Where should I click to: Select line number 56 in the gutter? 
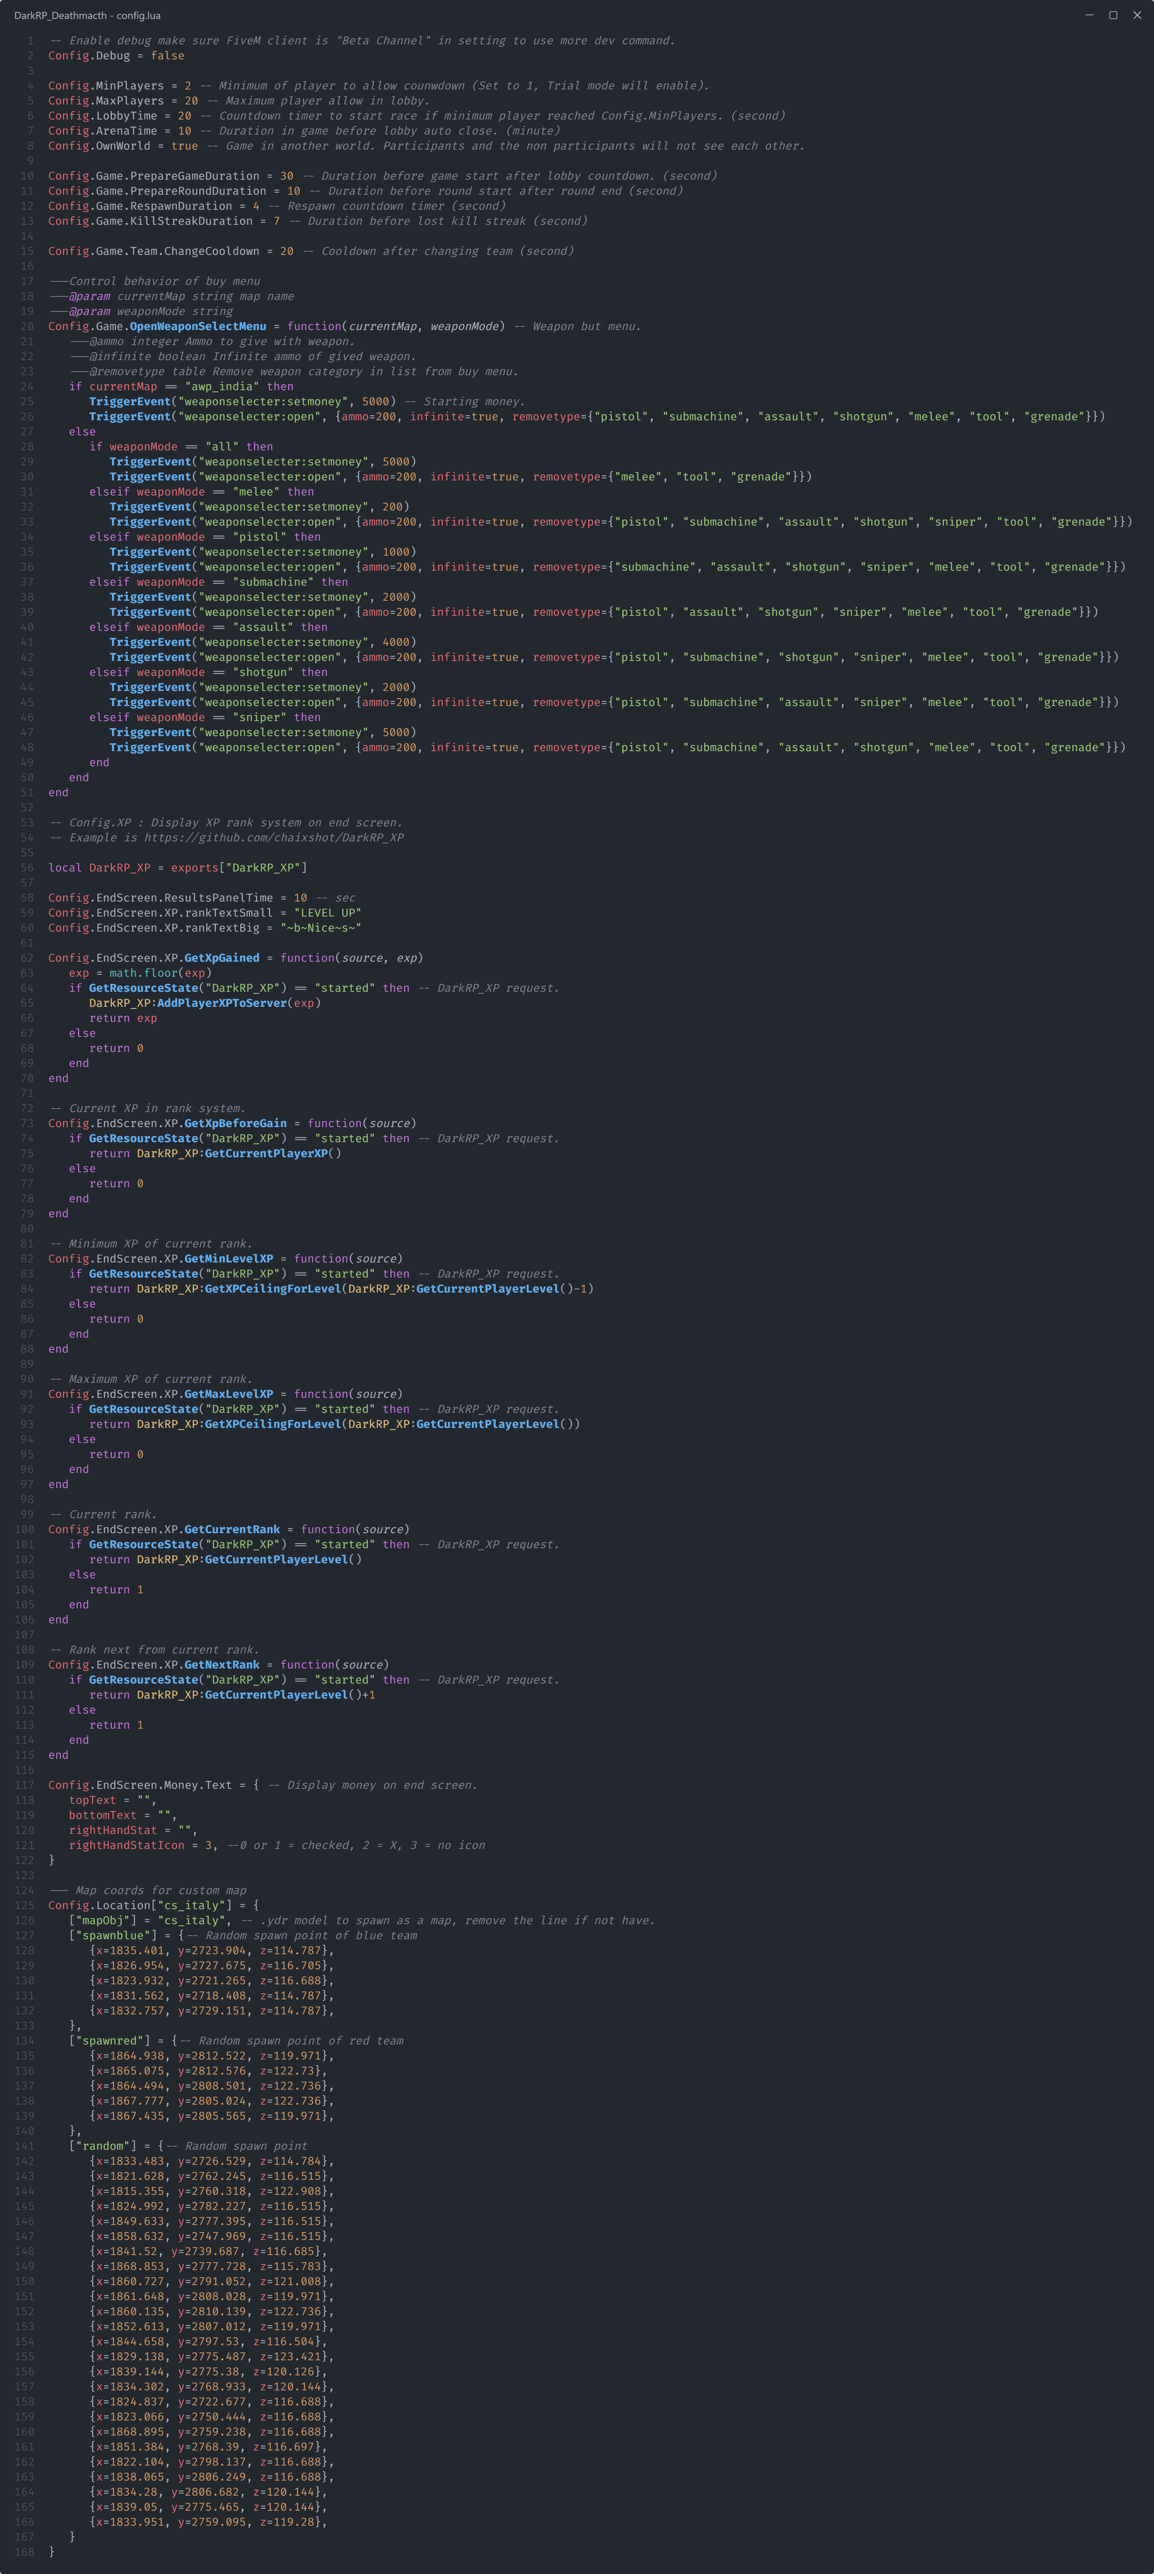(27, 867)
